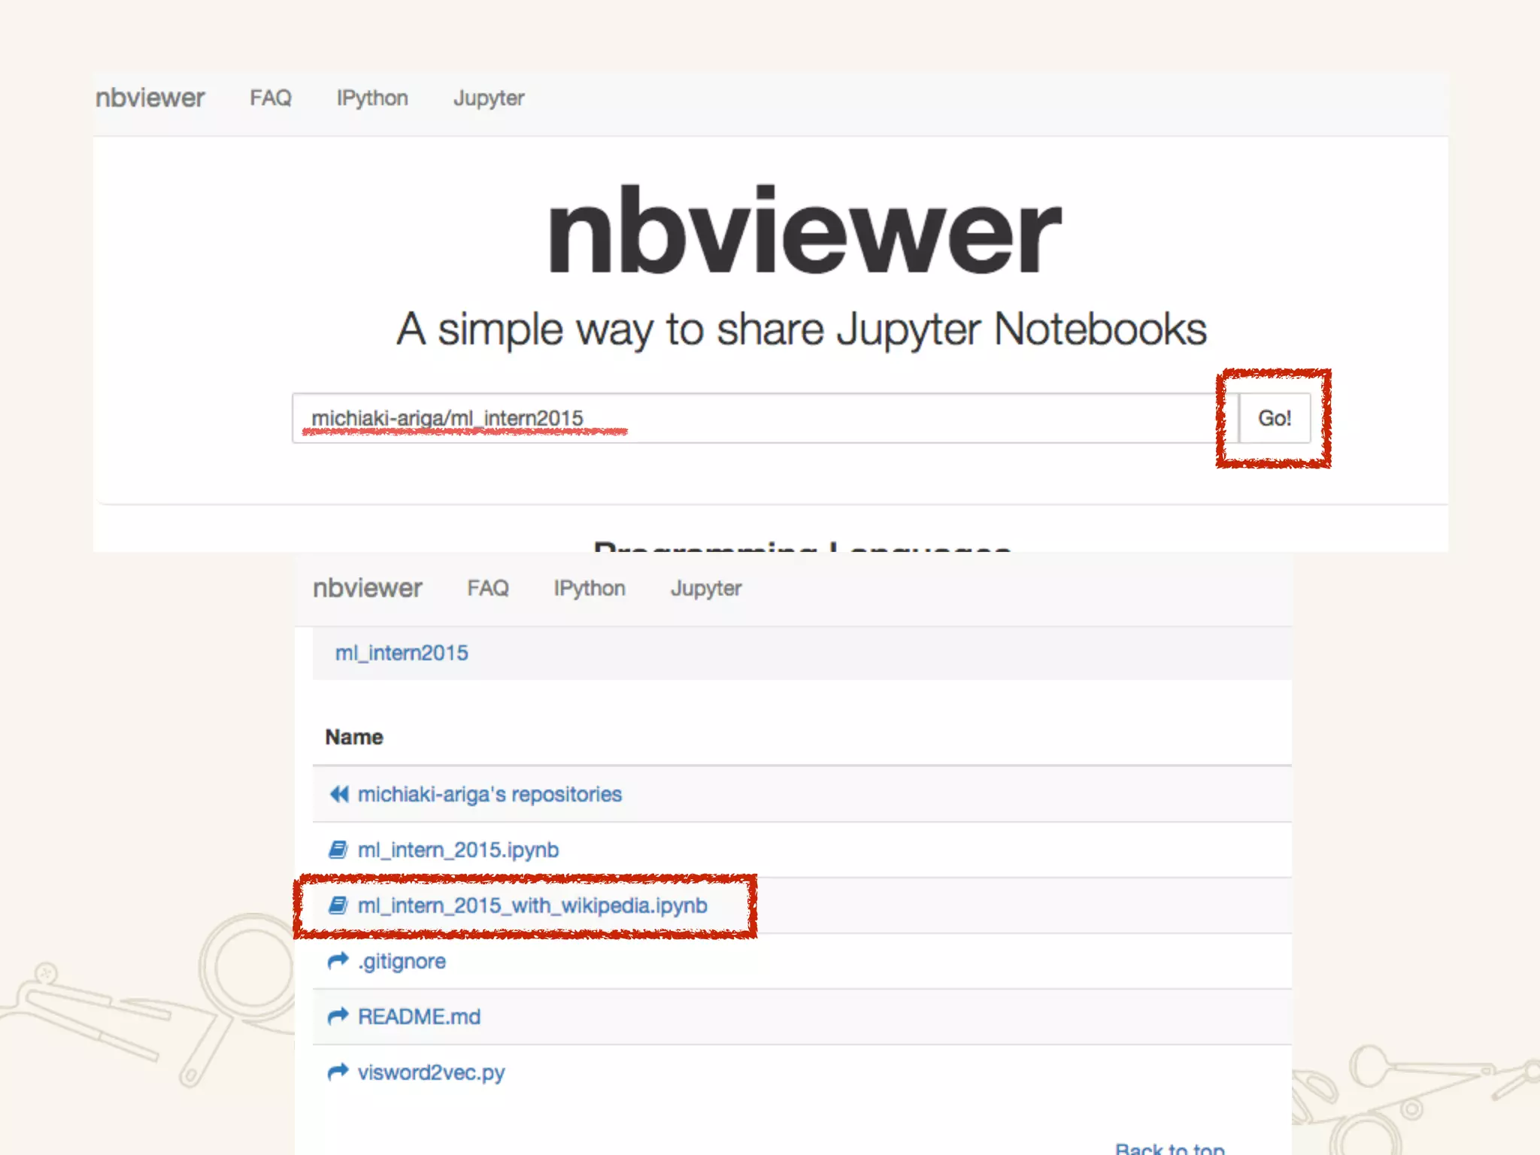
Task: Click nbviewer brand in lower navbar
Action: click(x=368, y=588)
